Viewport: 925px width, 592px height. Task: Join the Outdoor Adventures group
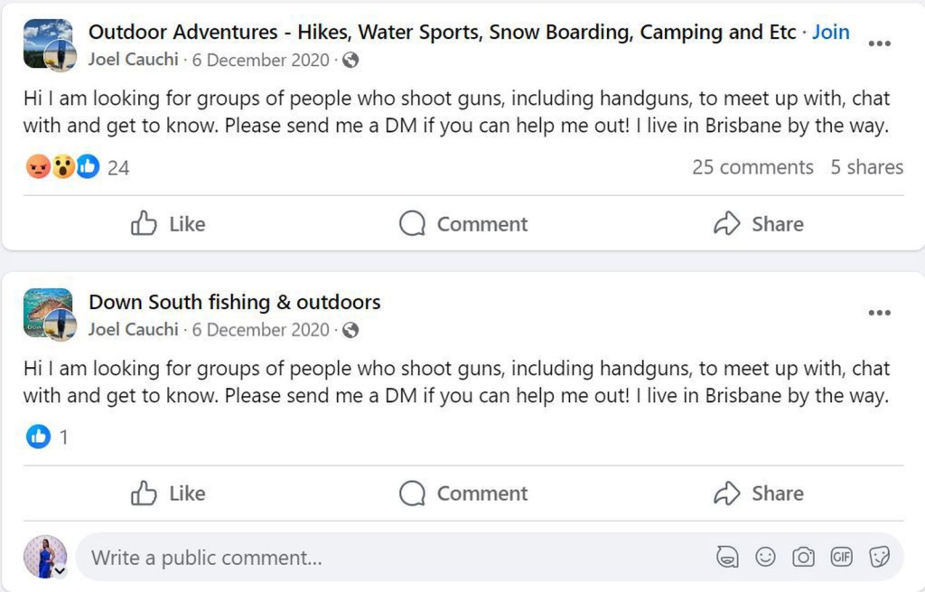[830, 33]
